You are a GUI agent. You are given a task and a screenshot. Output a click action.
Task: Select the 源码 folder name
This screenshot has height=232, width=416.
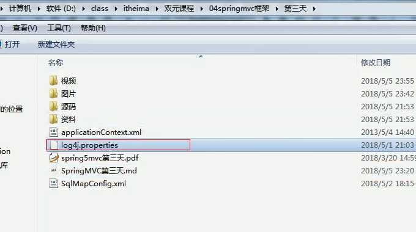tap(69, 106)
